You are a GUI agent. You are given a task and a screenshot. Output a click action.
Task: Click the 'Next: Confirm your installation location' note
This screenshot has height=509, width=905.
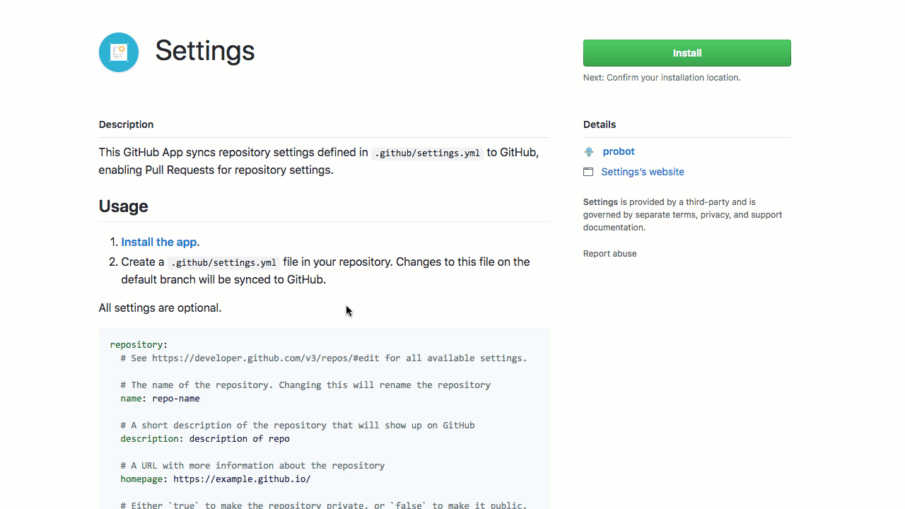click(x=662, y=78)
